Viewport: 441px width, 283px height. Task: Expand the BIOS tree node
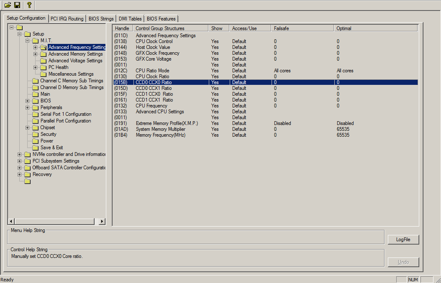pos(28,101)
